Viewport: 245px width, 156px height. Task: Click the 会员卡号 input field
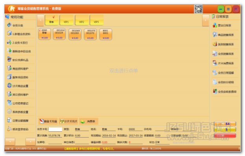point(55,129)
